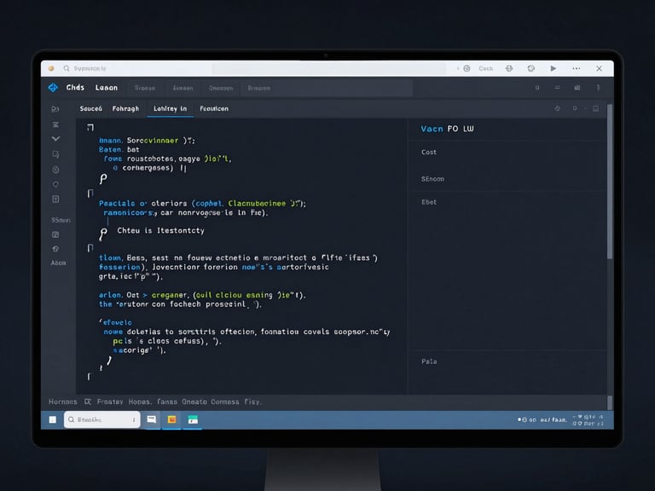Click the 'Cock' label in title bar
Screen dimensions: 655x491
point(486,68)
